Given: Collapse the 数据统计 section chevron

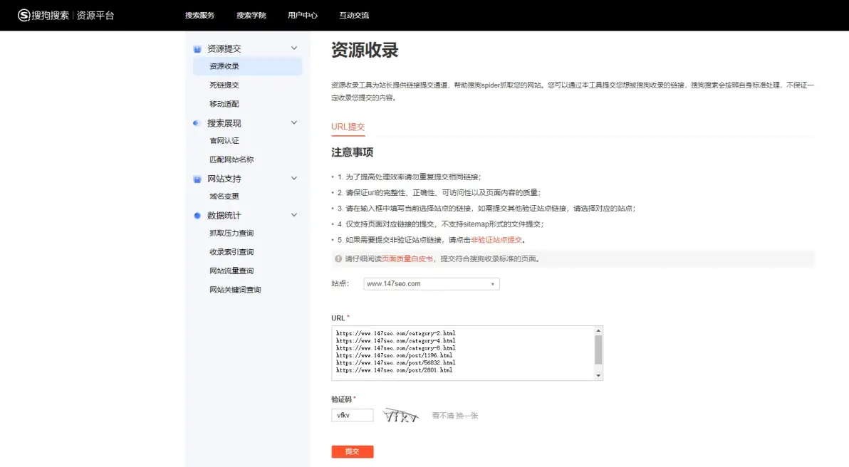Looking at the screenshot, I should point(294,215).
